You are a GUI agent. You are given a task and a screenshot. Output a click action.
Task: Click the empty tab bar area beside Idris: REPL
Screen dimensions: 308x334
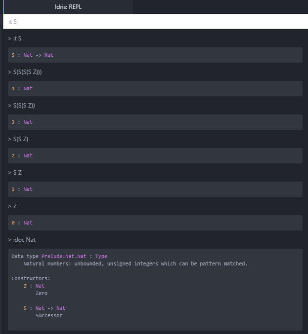(220, 7)
